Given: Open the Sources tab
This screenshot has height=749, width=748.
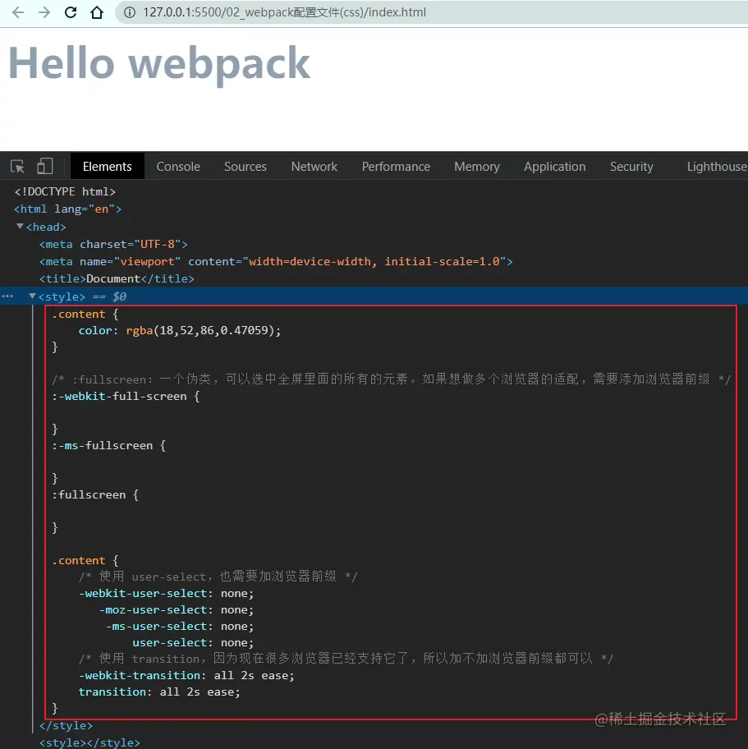Looking at the screenshot, I should [x=245, y=166].
